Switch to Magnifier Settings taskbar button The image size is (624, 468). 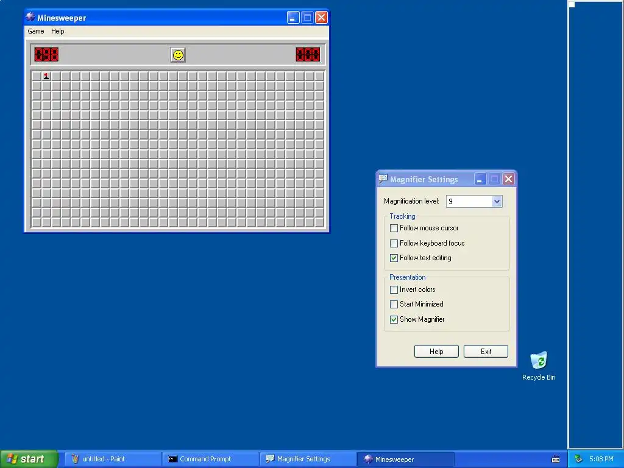pos(308,459)
